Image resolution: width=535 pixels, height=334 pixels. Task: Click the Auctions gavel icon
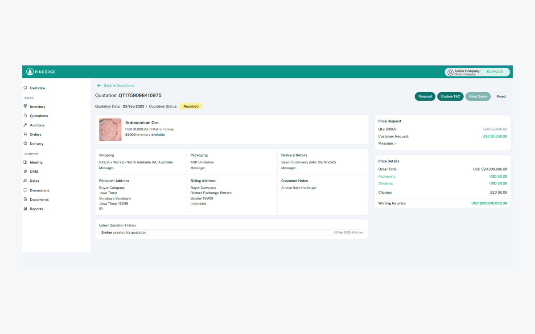(x=25, y=125)
